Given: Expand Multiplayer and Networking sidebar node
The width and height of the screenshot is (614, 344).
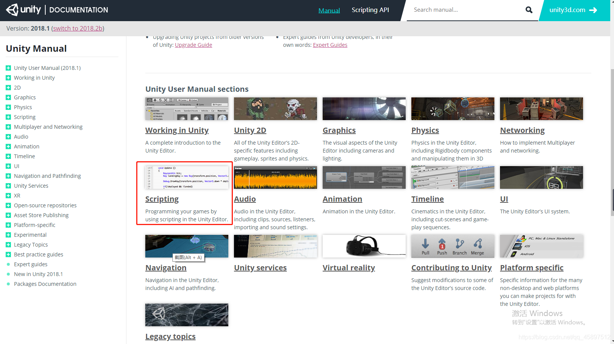Looking at the screenshot, I should coord(8,127).
